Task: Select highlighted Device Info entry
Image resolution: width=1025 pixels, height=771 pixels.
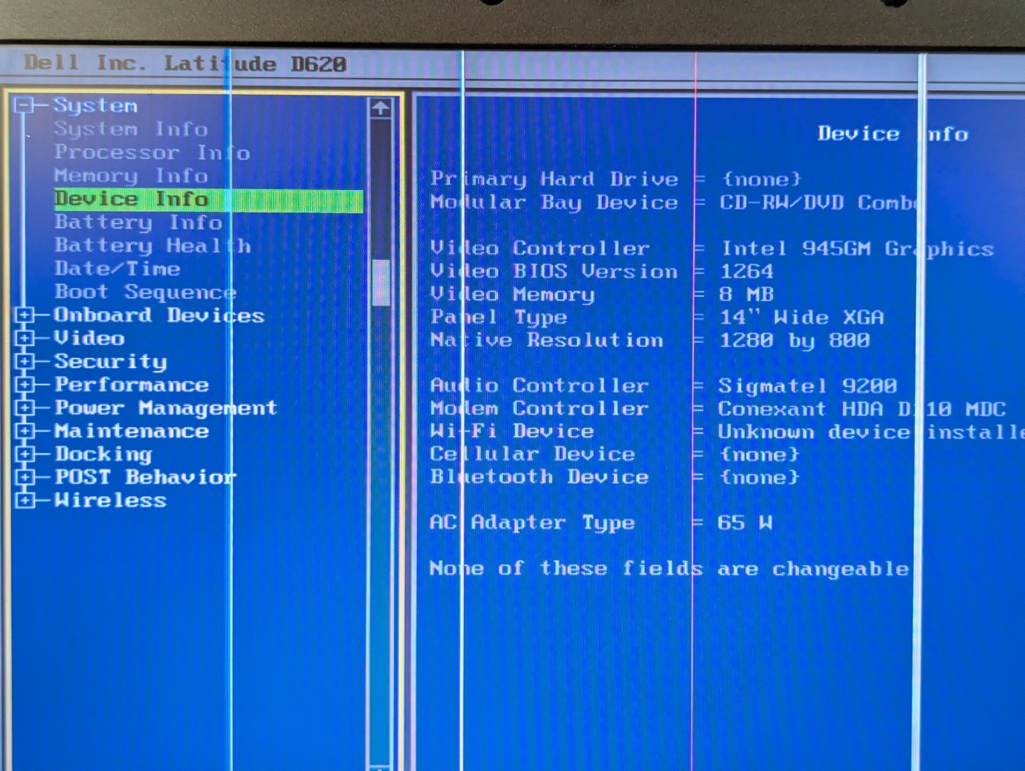Action: click(x=208, y=199)
